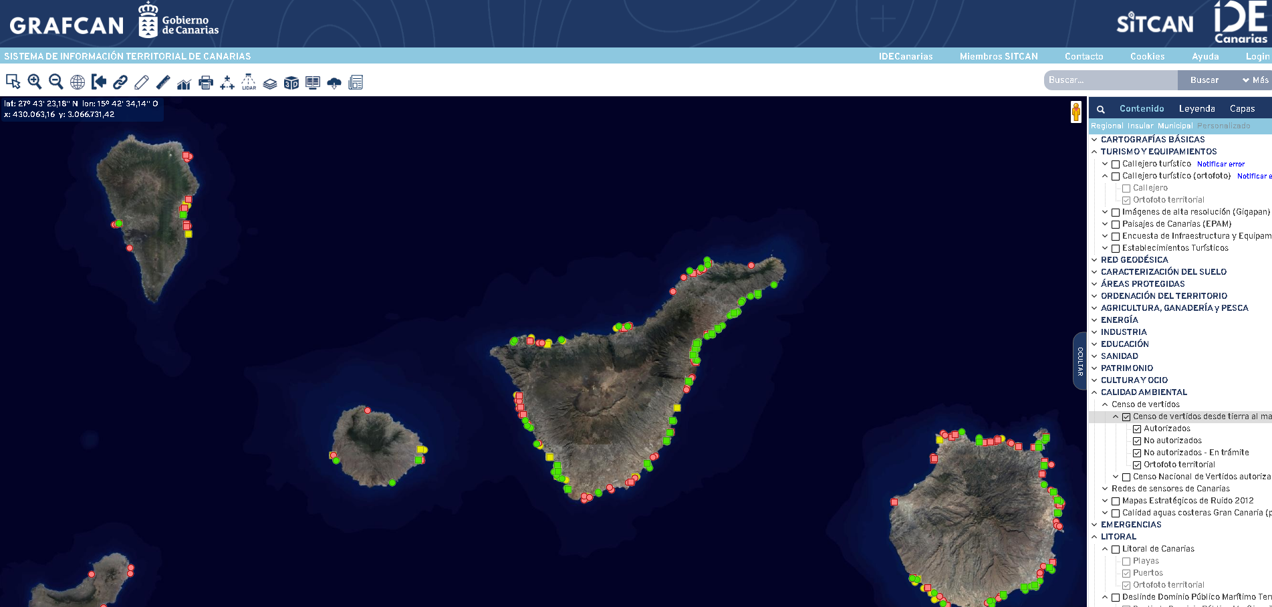Switch to the Capas tab
Viewport: 1272px width, 607px height.
[x=1242, y=109]
